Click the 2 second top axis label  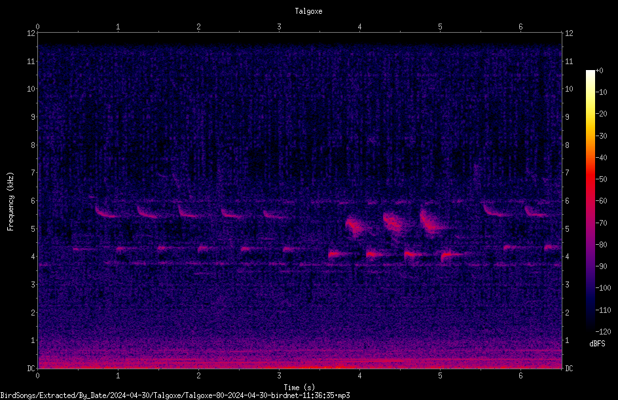point(198,27)
